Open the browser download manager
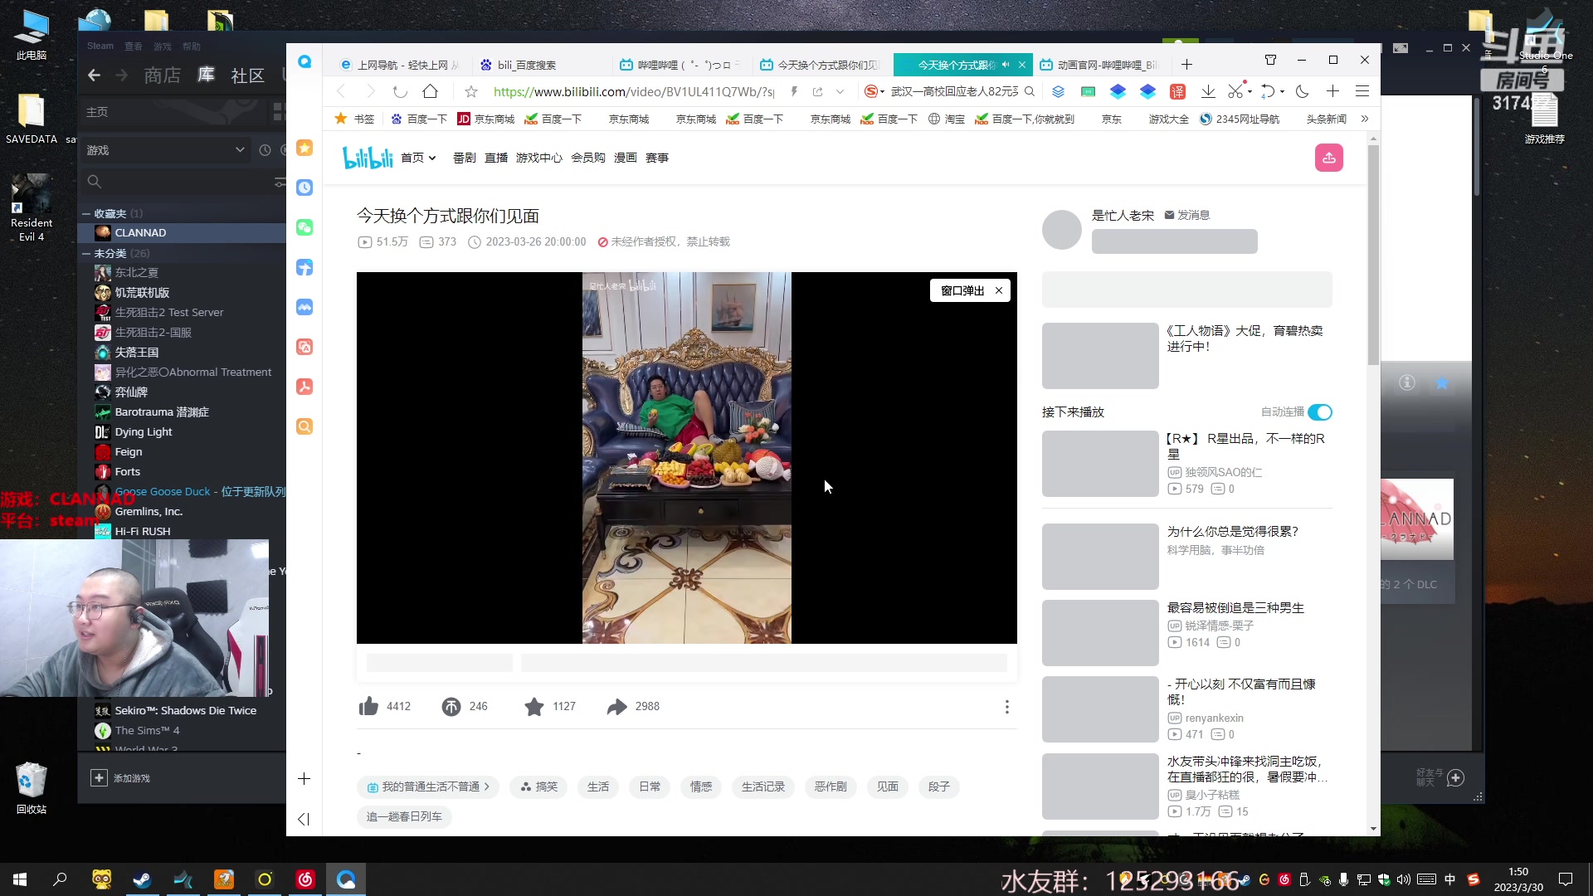 coord(1209,91)
